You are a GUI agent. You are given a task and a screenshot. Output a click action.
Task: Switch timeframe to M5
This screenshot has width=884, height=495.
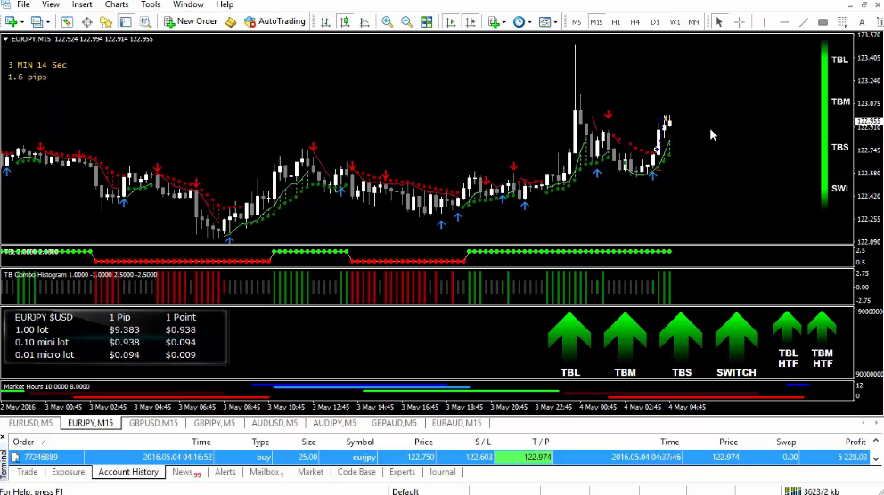[x=577, y=22]
